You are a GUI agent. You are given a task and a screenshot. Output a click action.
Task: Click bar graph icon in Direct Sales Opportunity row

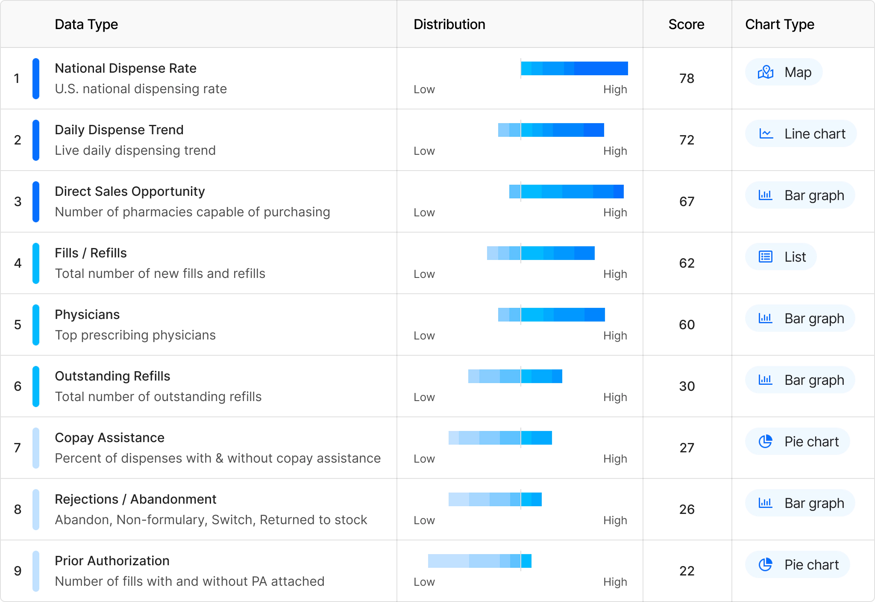pyautogui.click(x=765, y=195)
